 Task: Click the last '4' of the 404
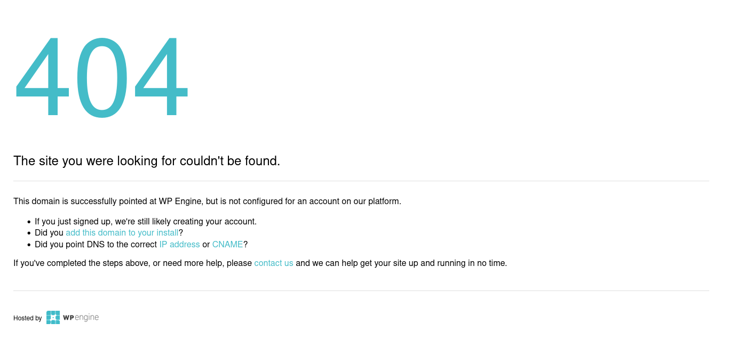161,77
